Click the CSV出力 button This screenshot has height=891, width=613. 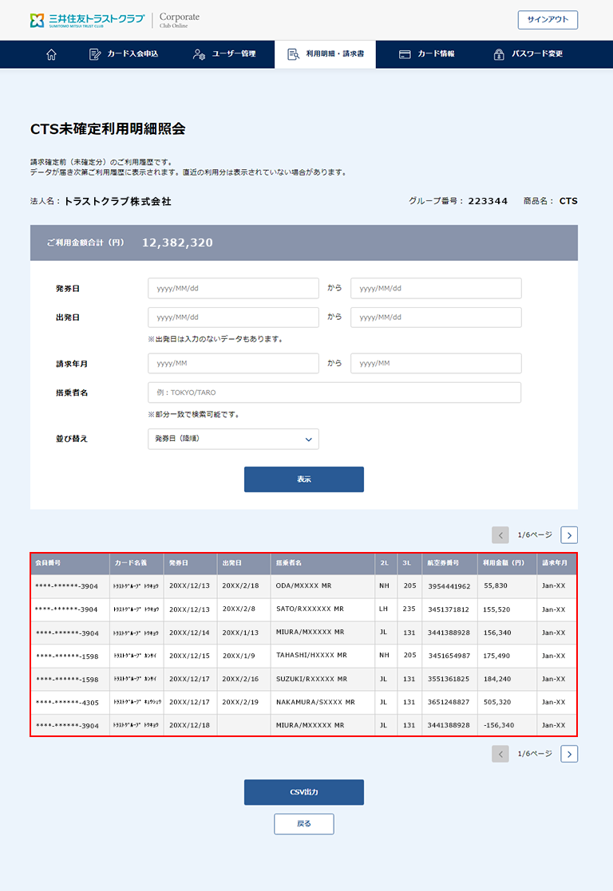303,792
